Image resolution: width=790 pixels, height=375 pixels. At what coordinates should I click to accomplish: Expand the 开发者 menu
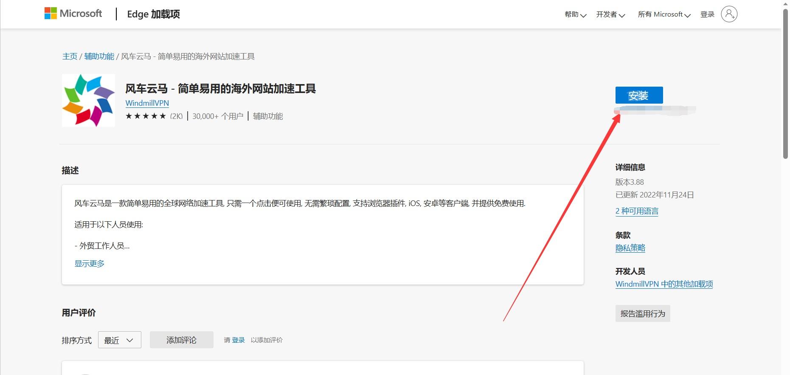(x=610, y=14)
